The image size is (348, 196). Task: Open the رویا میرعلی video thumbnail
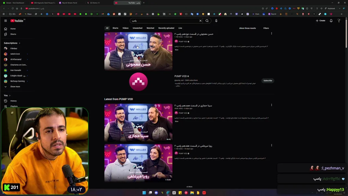click(x=138, y=163)
